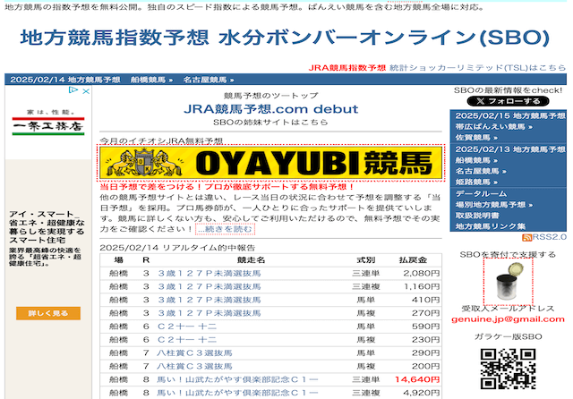The image size is (573, 399).
Task: Open 山武たがやす倶楽部記念 in 三連複 row
Action: click(237, 393)
